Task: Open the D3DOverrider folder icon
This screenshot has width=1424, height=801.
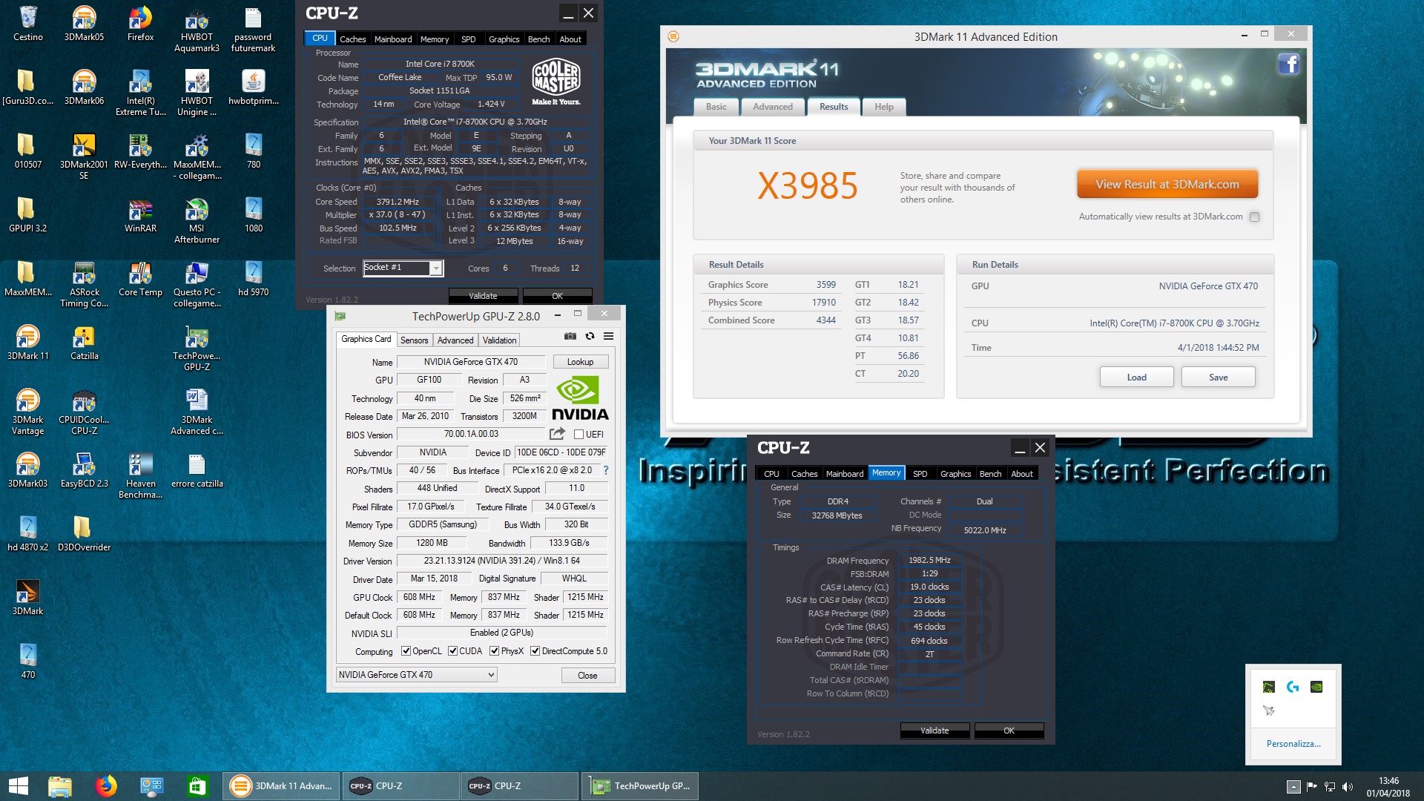Action: pos(84,533)
